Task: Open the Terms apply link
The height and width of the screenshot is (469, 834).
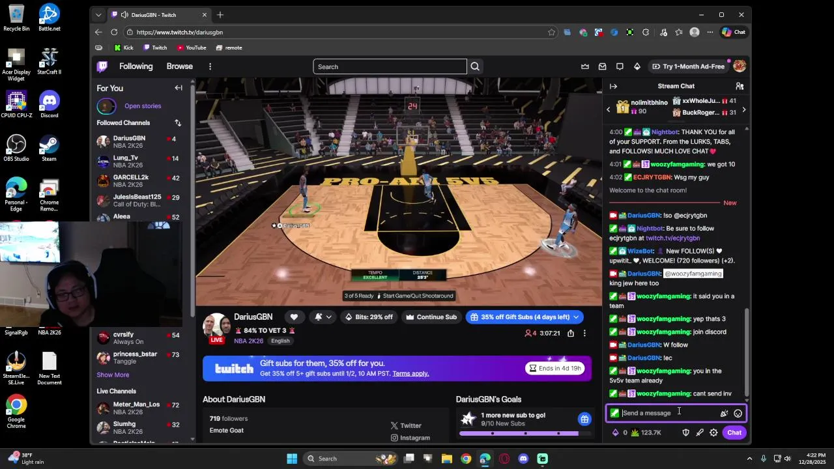Action: (x=410, y=373)
